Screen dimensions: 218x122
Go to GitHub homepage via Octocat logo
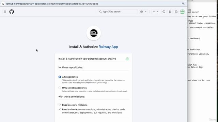coord(12,12)
